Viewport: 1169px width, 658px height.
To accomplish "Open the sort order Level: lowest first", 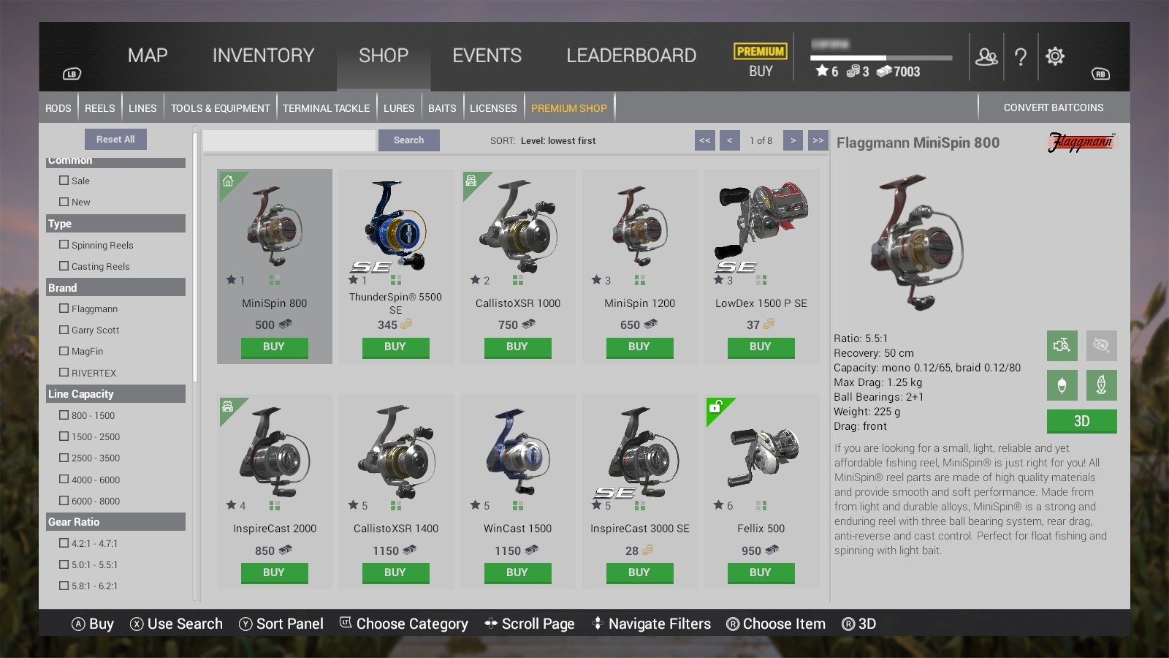I will (x=558, y=140).
